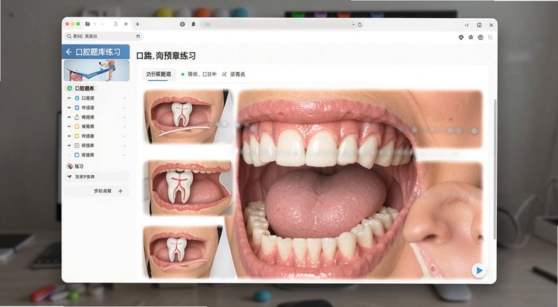
Task: Click the arch icon at search field's right end
Action: coord(138,36)
